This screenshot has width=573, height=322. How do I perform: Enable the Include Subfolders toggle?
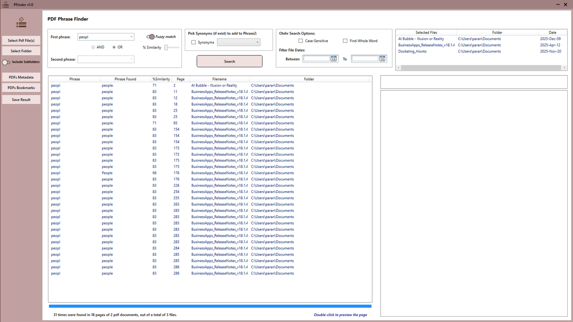pos(6,62)
